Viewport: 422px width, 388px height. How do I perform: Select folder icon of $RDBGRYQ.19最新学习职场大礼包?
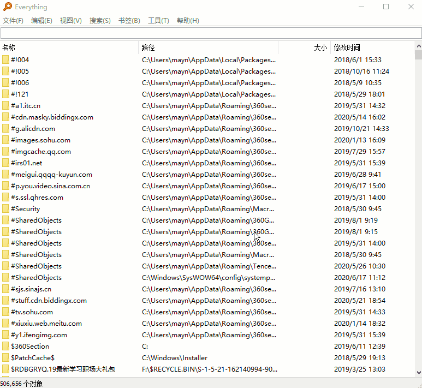[5, 369]
